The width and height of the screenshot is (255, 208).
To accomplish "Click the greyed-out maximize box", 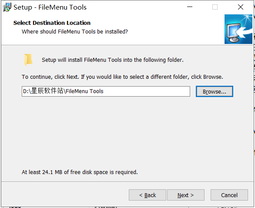I will pyautogui.click(x=215, y=7).
